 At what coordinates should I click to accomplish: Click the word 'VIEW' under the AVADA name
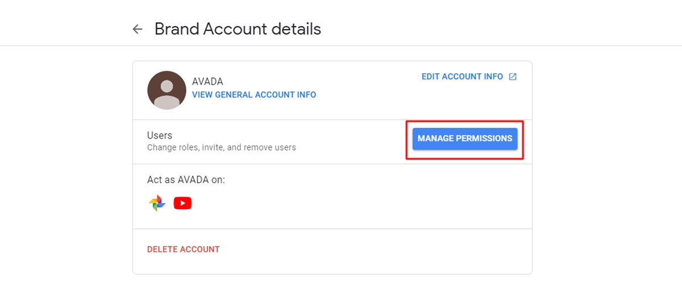point(202,95)
